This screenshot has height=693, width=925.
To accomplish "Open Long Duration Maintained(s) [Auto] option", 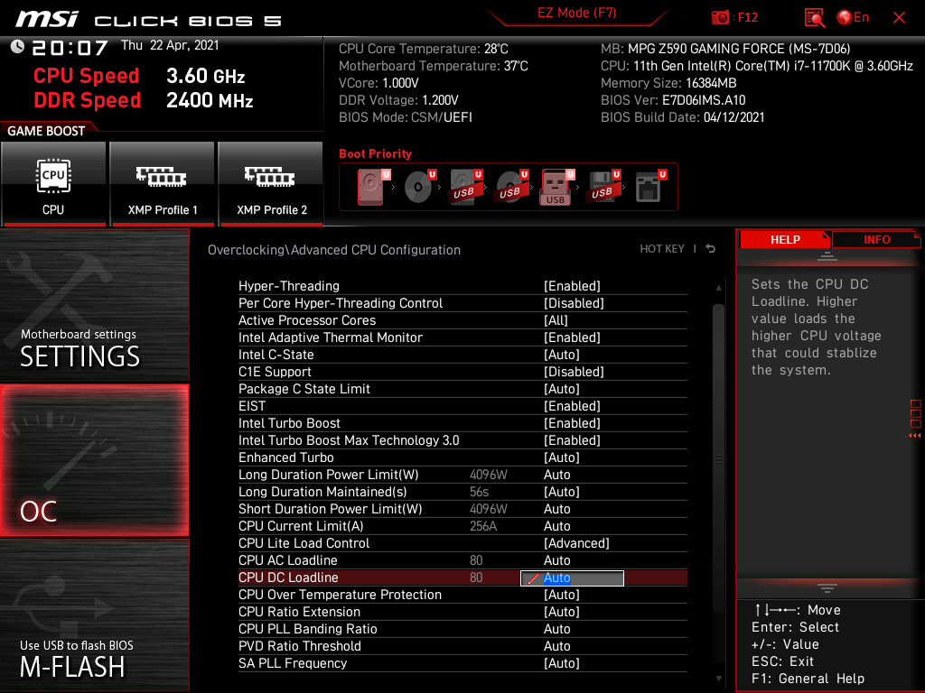I will 462,492.
